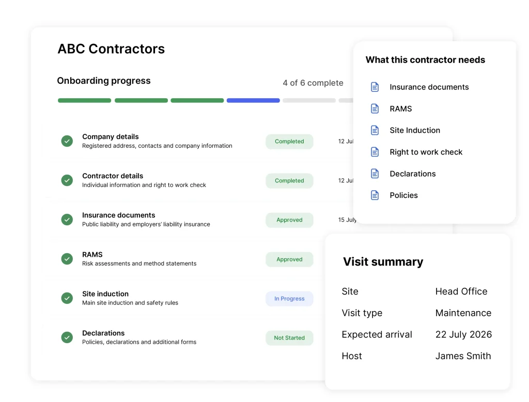Open the Declarations row title
This screenshot has height=402, width=529.
pyautogui.click(x=103, y=333)
